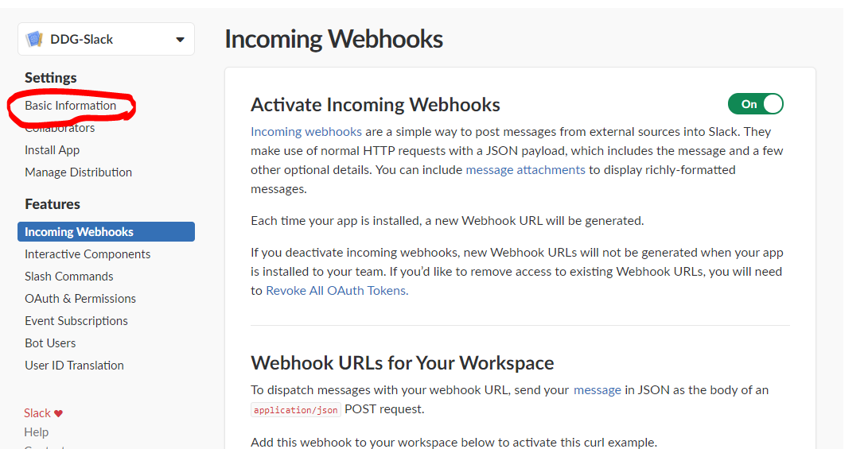Navigate to Slash Commands

[x=68, y=277]
